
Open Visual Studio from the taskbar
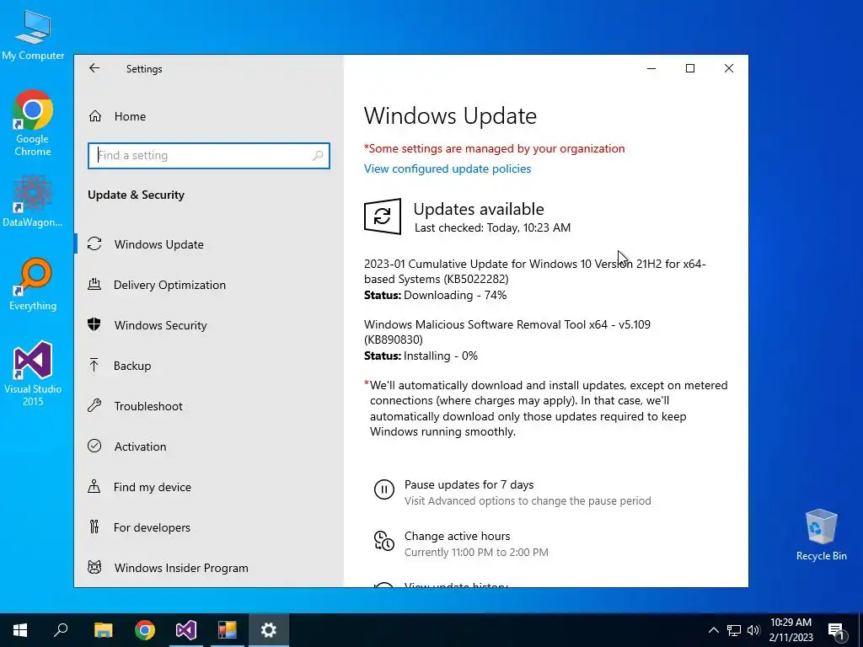[186, 630]
